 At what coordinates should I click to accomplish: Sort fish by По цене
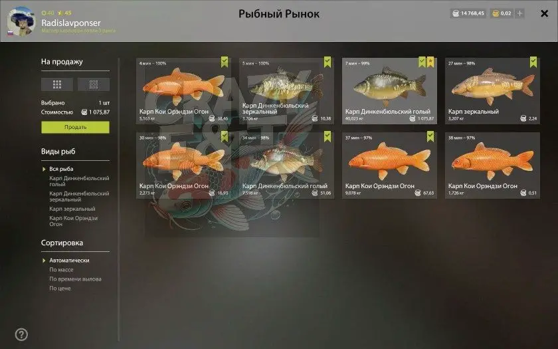pos(60,288)
